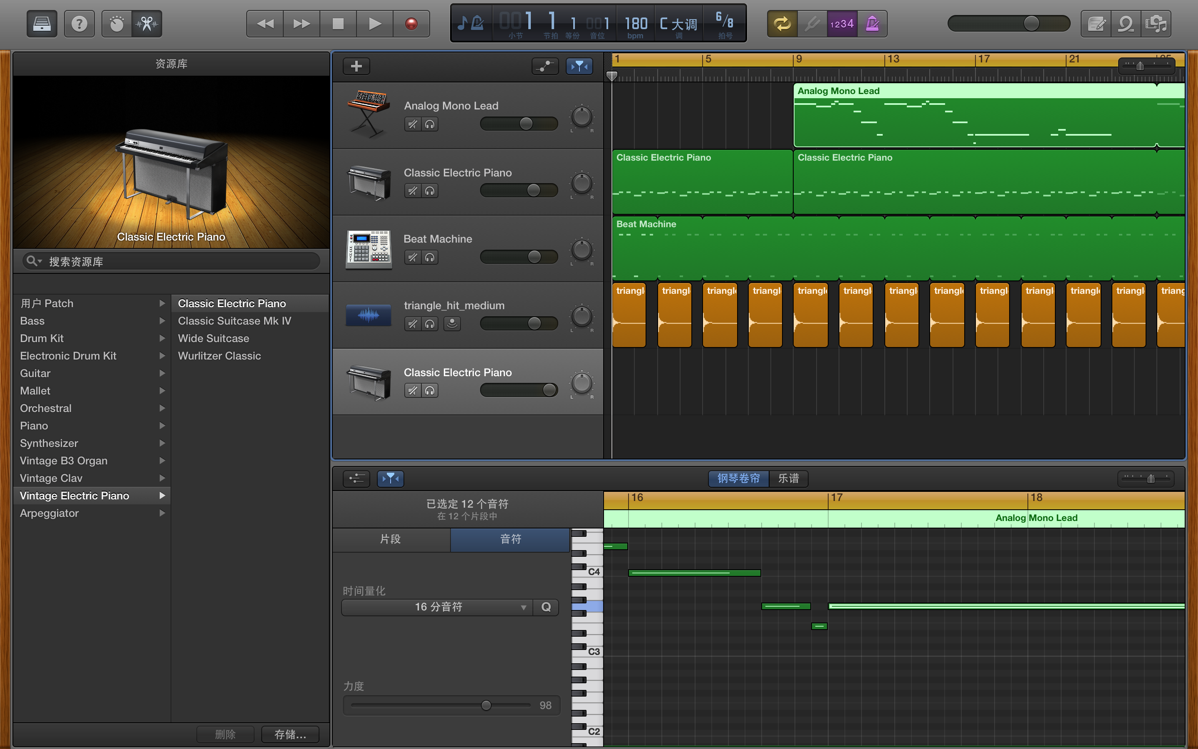Screen dimensions: 1198x749
Task: Adjust pan knob of Beat Machine track
Action: 582,250
